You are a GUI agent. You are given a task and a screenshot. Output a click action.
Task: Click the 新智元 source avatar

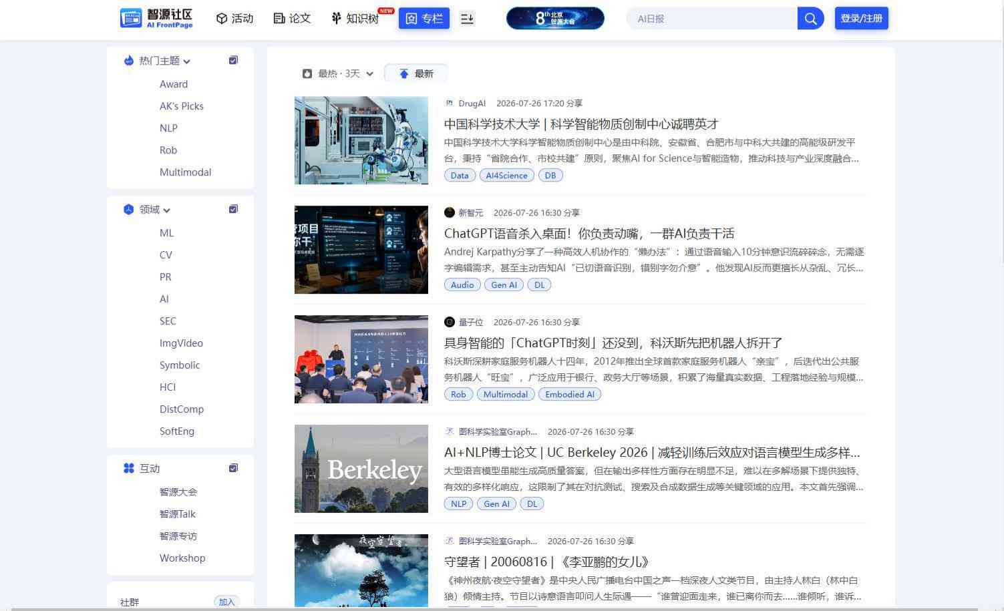click(450, 213)
